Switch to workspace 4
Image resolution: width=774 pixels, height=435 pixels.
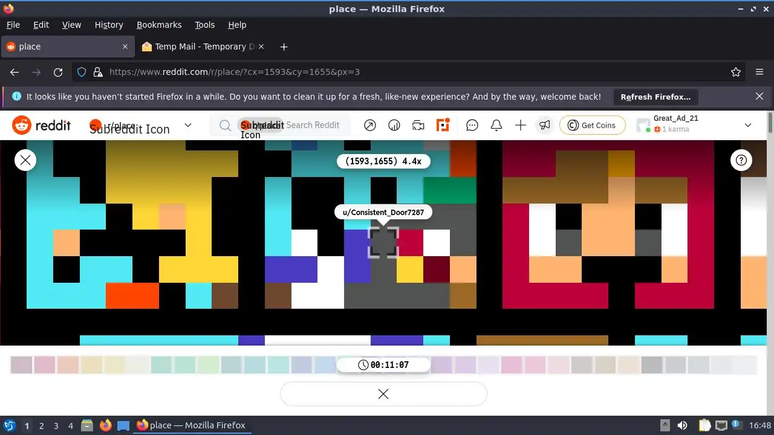point(70,426)
